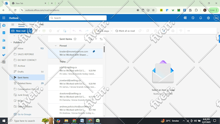Switch to the View ribbon tab

[x=32, y=24]
